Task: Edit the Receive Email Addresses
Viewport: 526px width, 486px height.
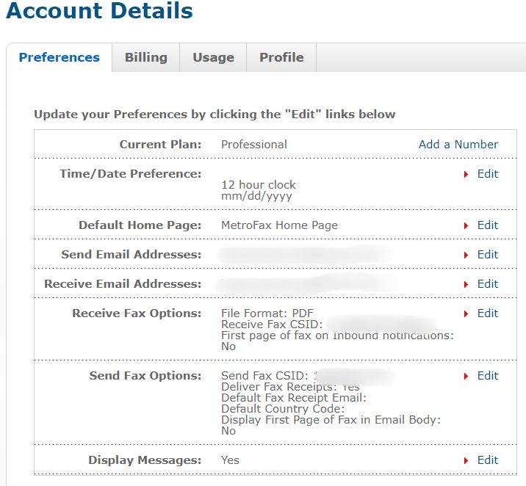Action: pos(488,284)
